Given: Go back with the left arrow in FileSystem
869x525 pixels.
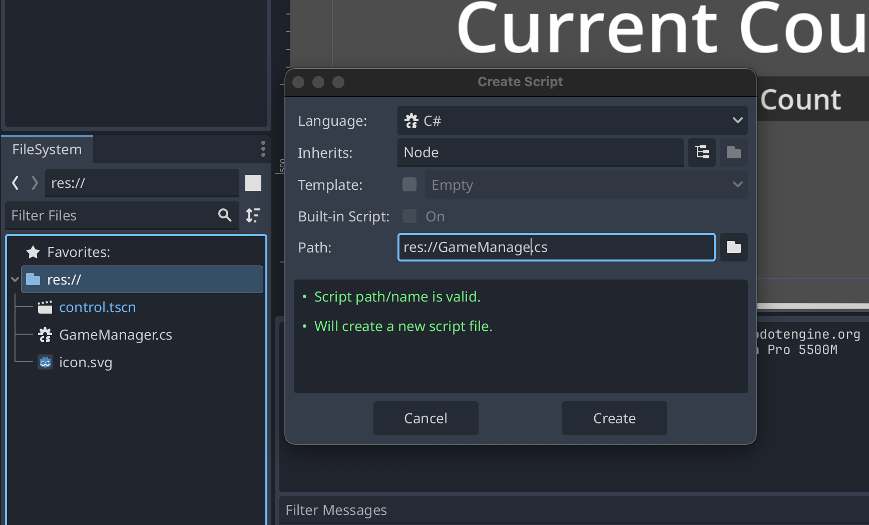Looking at the screenshot, I should coord(16,183).
